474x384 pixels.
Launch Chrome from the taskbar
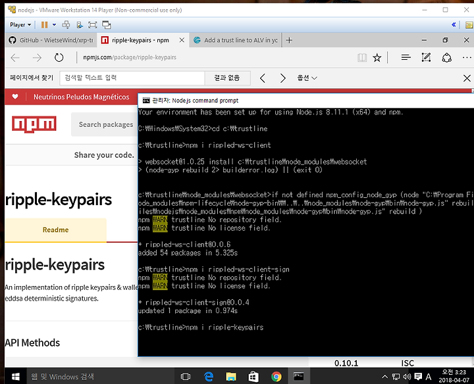click(x=276, y=377)
